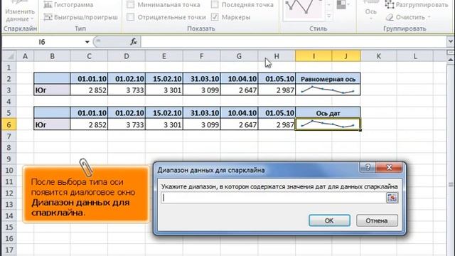Expand the formula bar with chevron
This screenshot has height=256, width=455.
[x=450, y=42]
